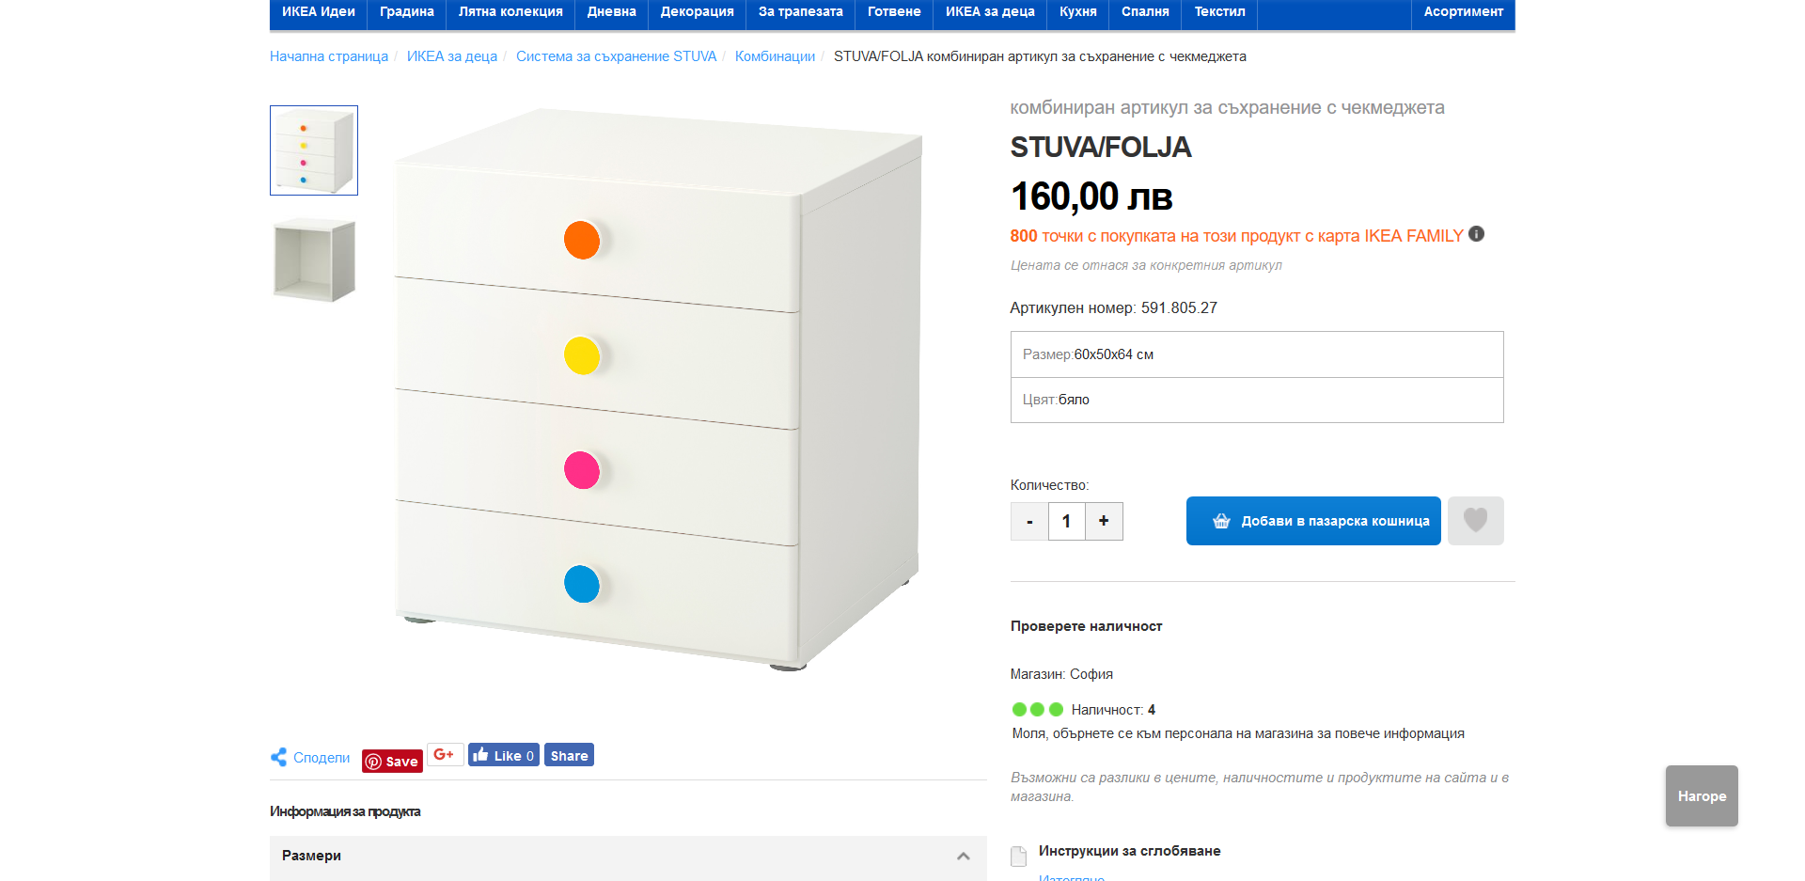Viewport: 1805px width, 881px height.
Task: Go to Начална страница breadcrumb link
Action: point(329,56)
